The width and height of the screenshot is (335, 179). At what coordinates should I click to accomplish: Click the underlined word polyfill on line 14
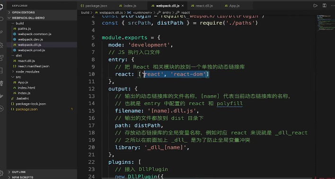point(229,104)
